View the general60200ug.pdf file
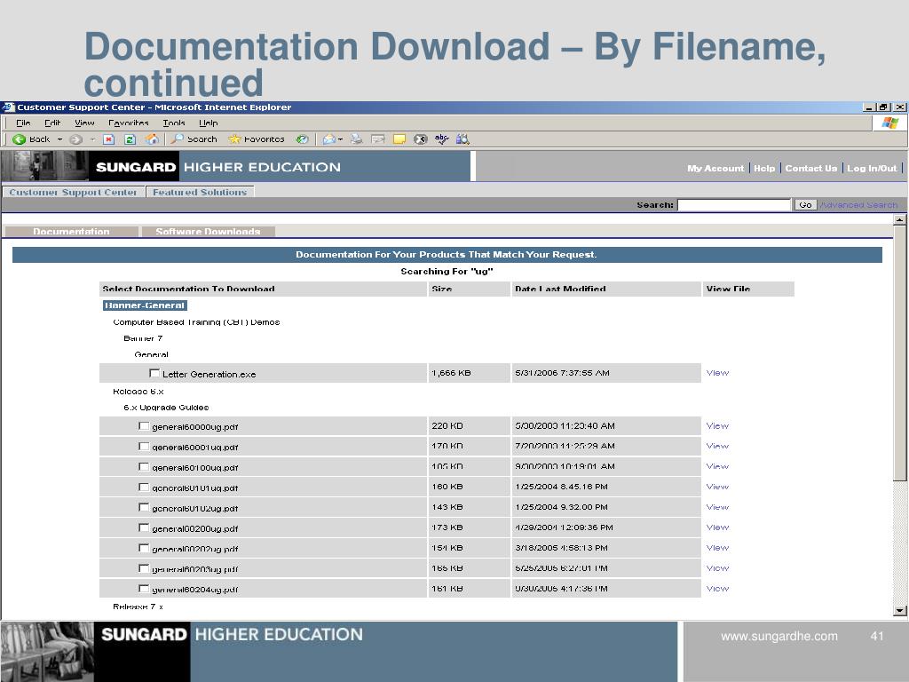The width and height of the screenshot is (909, 682). 717,527
